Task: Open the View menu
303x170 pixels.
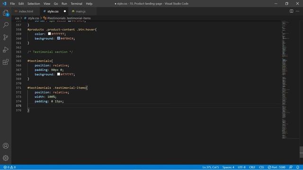Action: 47,4
